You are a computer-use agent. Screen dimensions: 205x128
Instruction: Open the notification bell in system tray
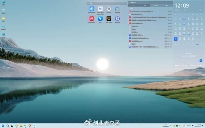202,126
